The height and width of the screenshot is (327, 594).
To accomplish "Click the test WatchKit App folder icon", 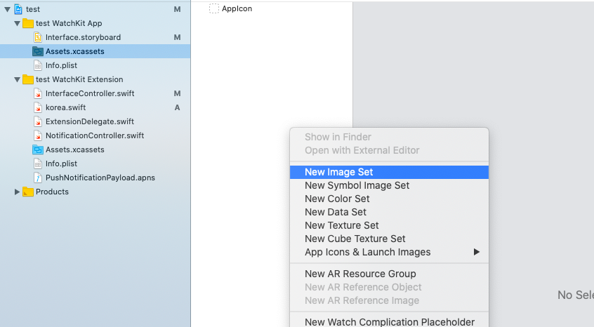I will [x=28, y=23].
